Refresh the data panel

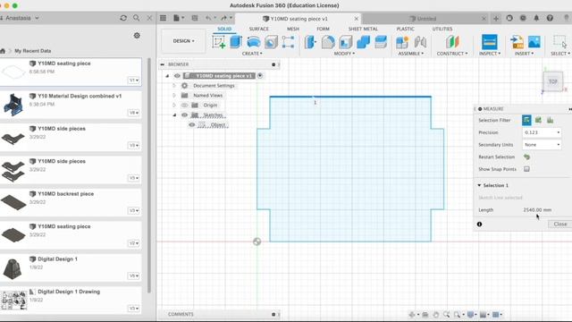coord(123,18)
